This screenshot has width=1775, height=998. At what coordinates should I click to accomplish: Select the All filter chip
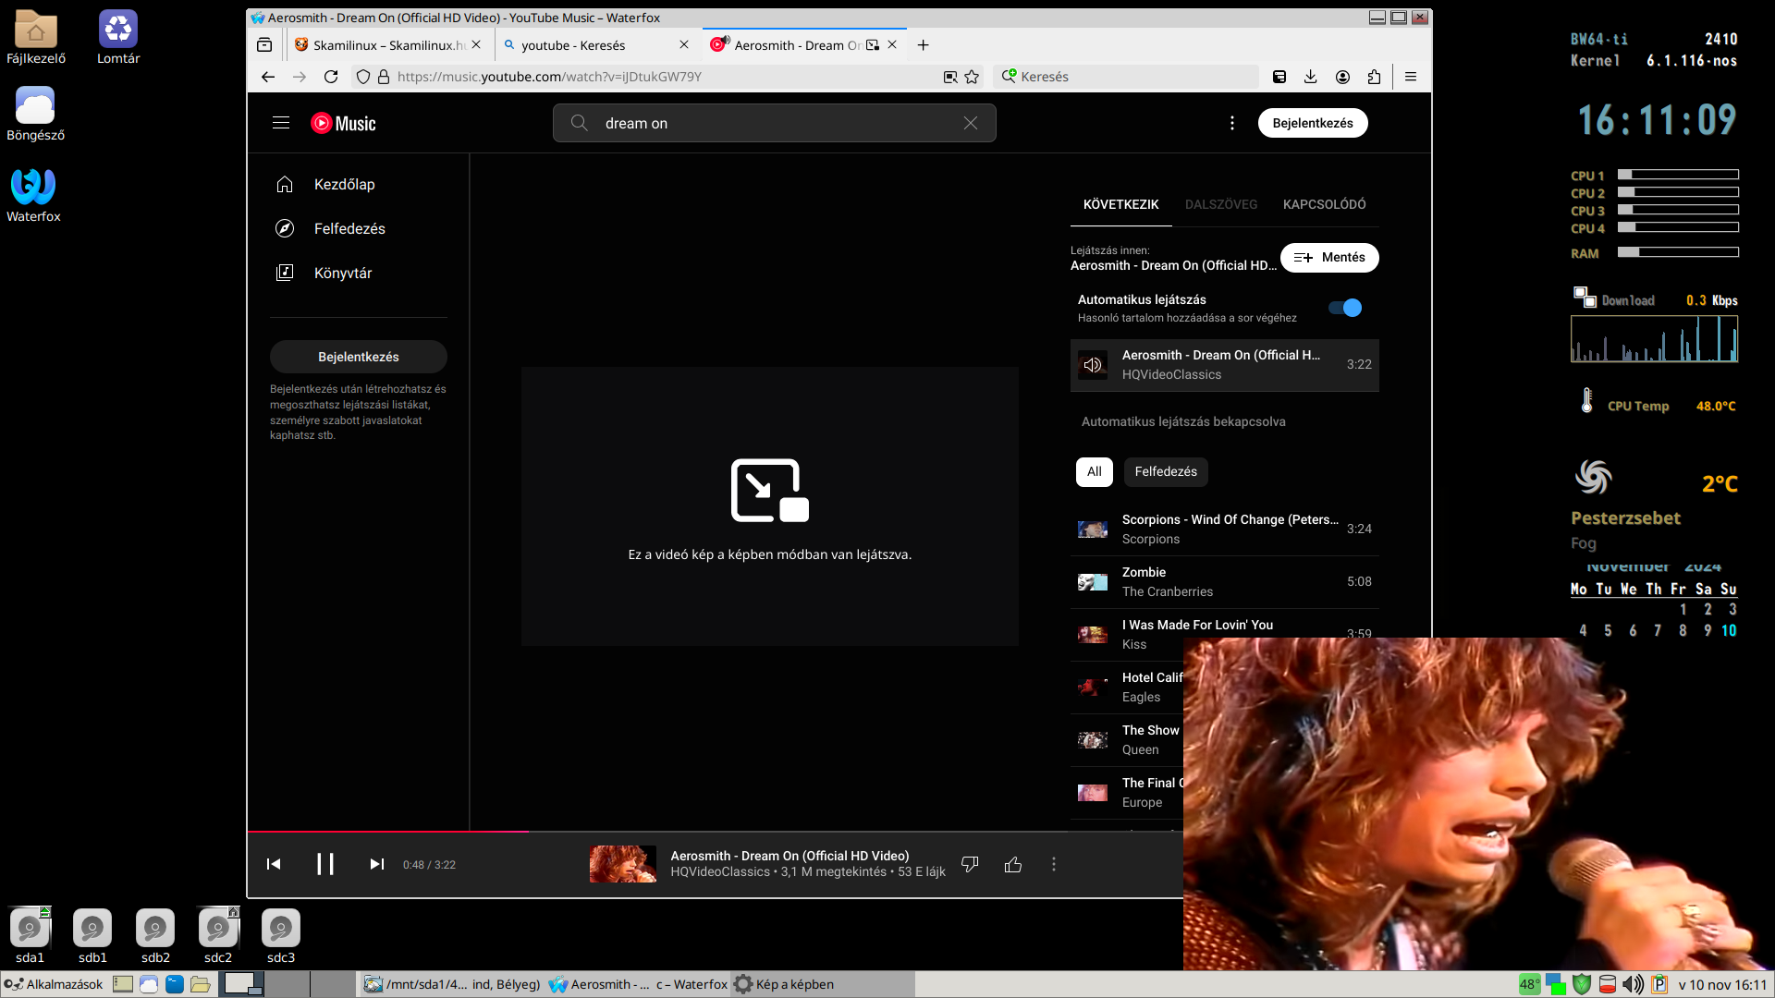click(1094, 471)
